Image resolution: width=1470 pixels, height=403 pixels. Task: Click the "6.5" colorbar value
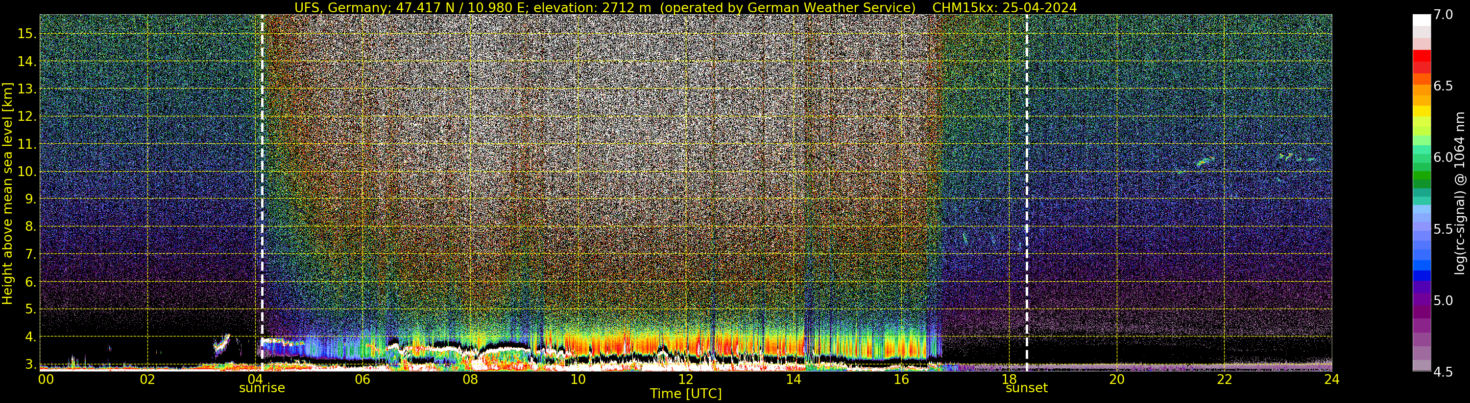1443,86
